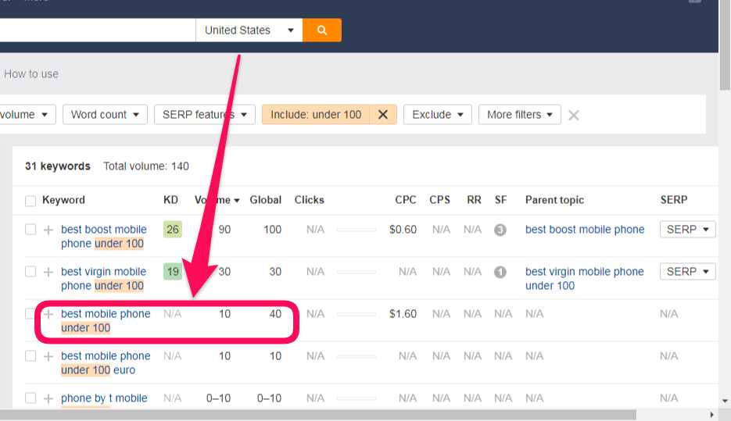Viewport: 731px width, 421px height.
Task: Click the 'Total volume: 140' text
Action: [146, 166]
